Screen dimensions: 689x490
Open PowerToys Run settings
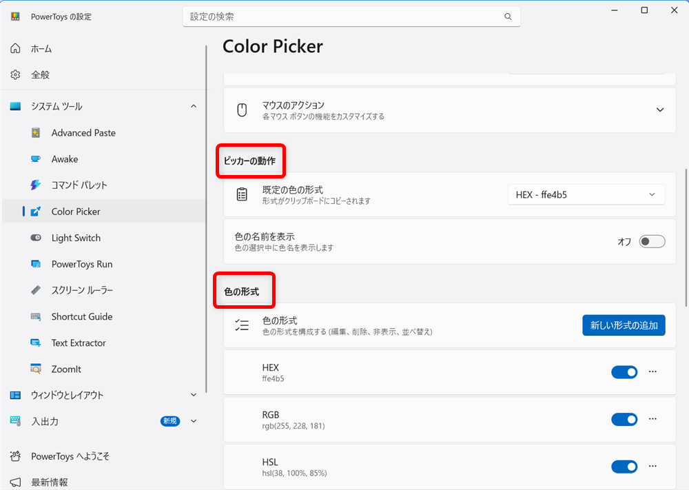pos(81,264)
